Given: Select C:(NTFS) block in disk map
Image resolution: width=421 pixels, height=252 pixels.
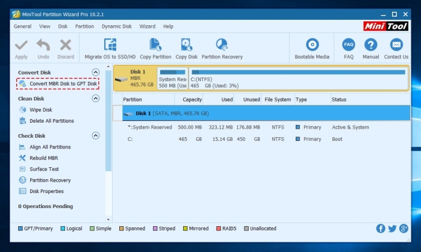Looking at the screenshot, I should (299, 79).
